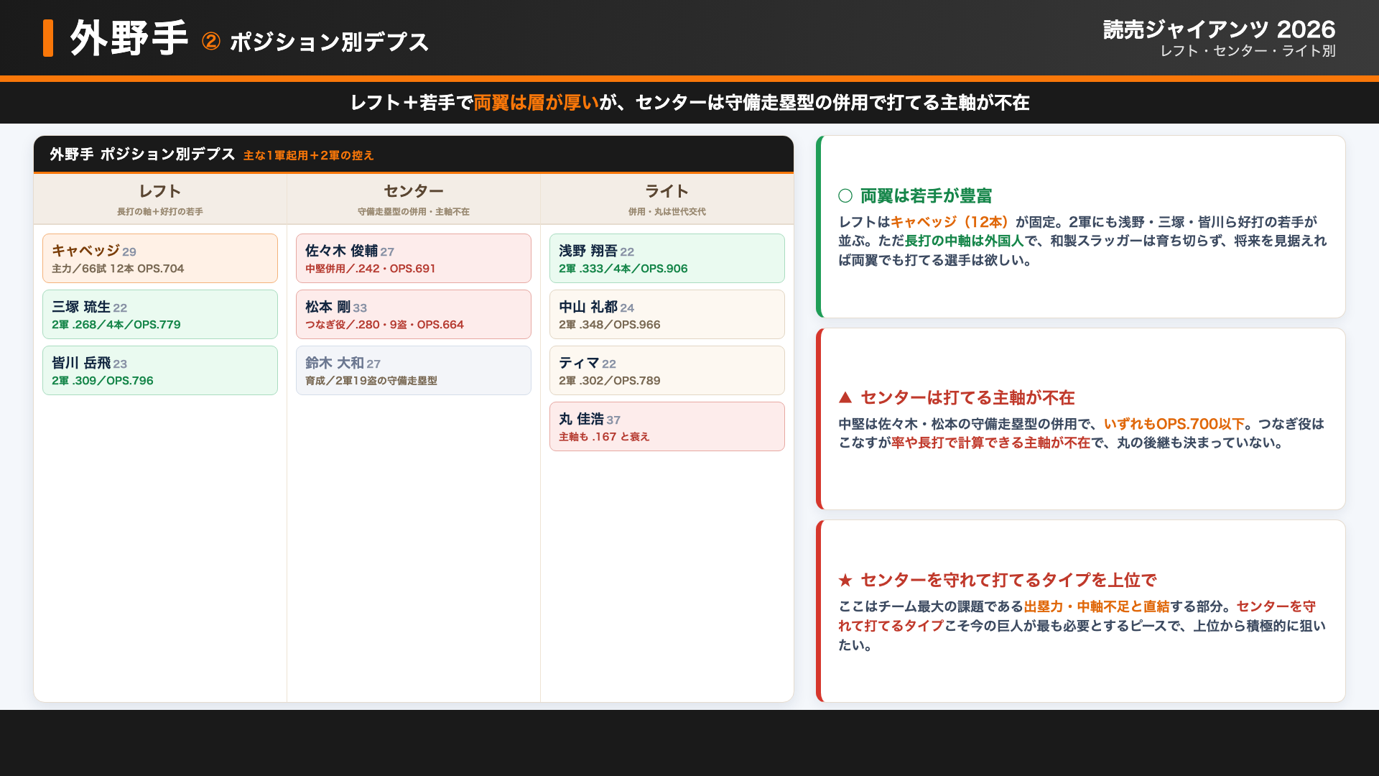
Task: Select the 浅野 翔吾 22 player card
Action: 667,258
